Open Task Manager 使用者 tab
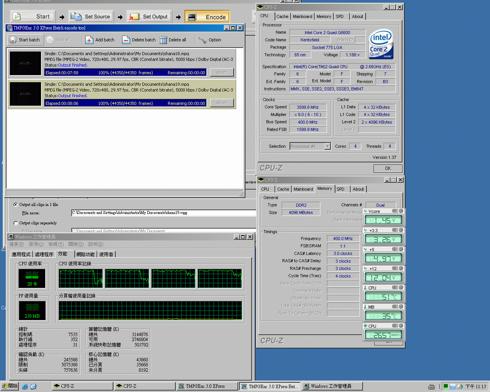The image size is (490, 392). coord(106,254)
